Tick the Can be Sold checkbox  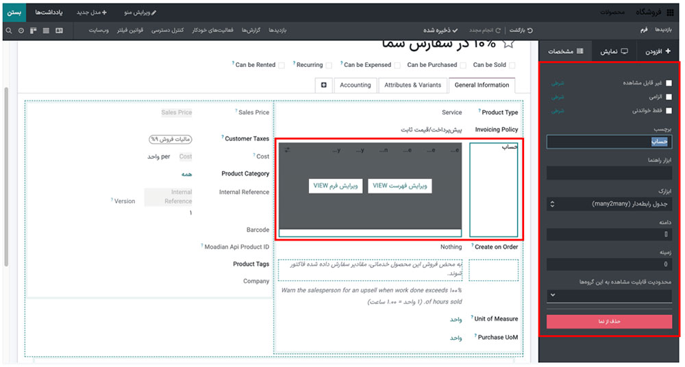512,66
